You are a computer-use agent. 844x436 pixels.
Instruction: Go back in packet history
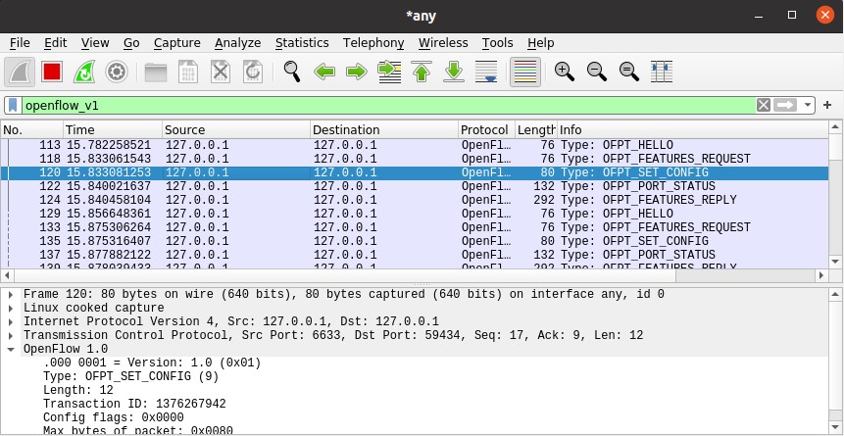coord(324,72)
